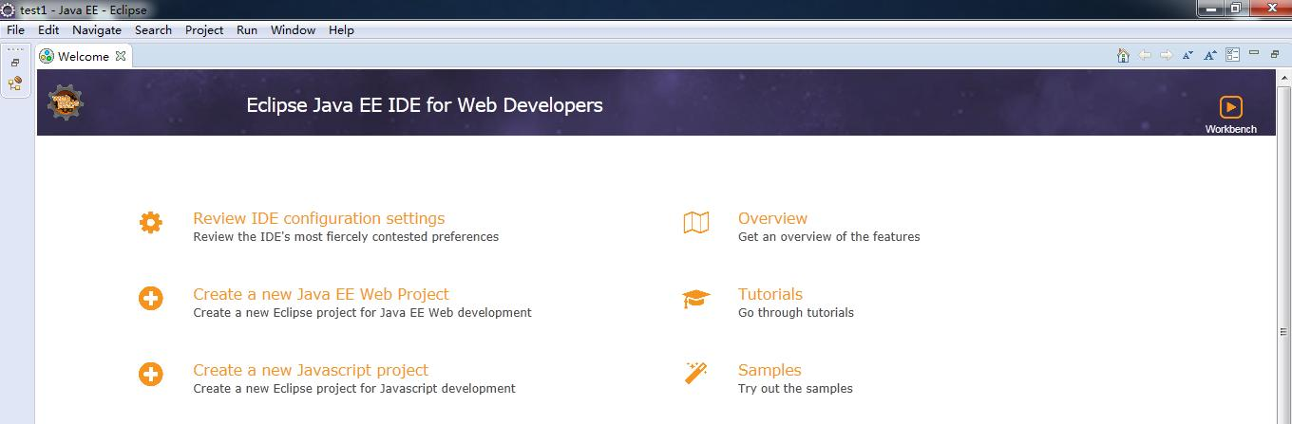Click the Welcome tab's colored icon

point(47,56)
